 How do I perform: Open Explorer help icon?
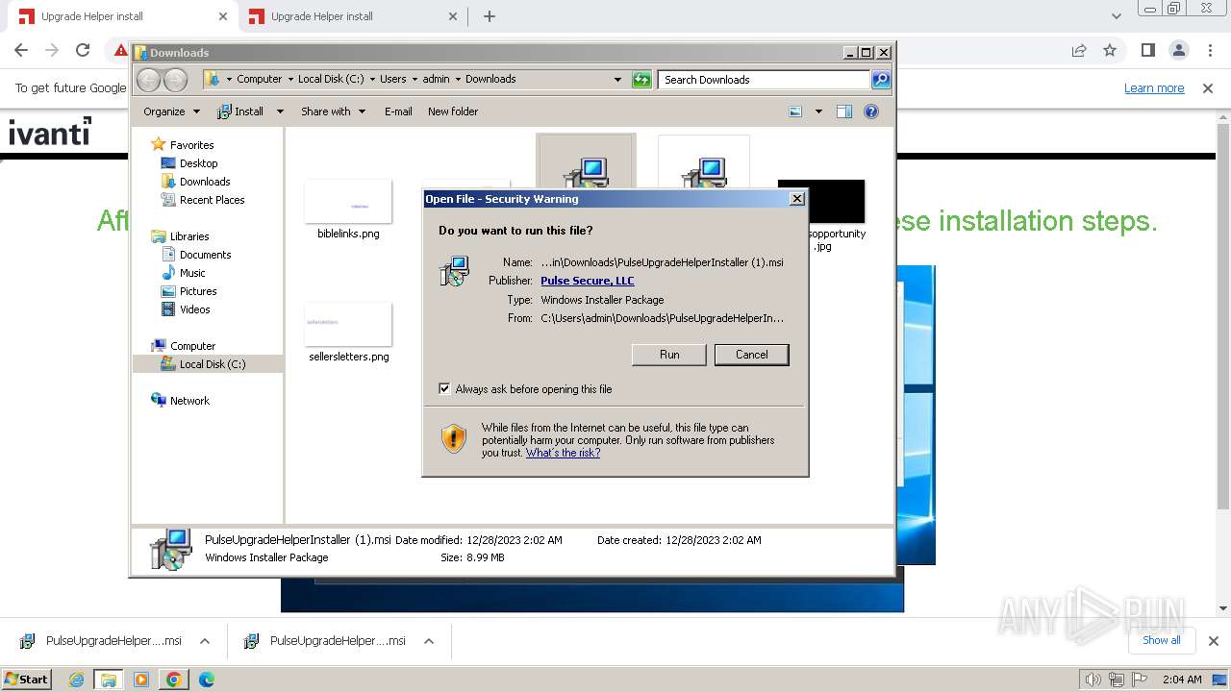[871, 111]
